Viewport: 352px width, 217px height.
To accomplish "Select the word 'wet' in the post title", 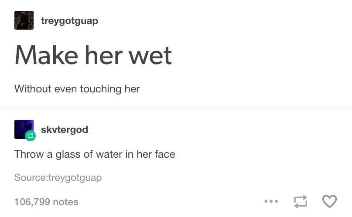I will pyautogui.click(x=150, y=56).
